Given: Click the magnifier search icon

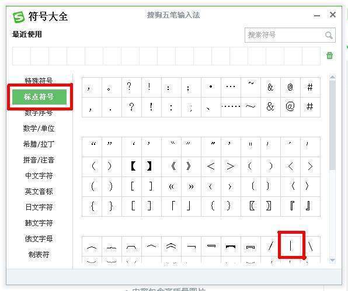Looking at the screenshot, I should pyautogui.click(x=329, y=35).
